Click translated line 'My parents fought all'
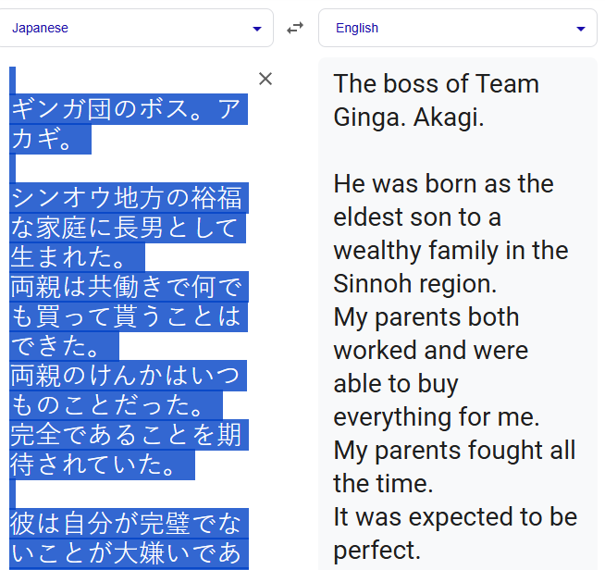Viewport: 605px width, 570px height. click(455, 450)
